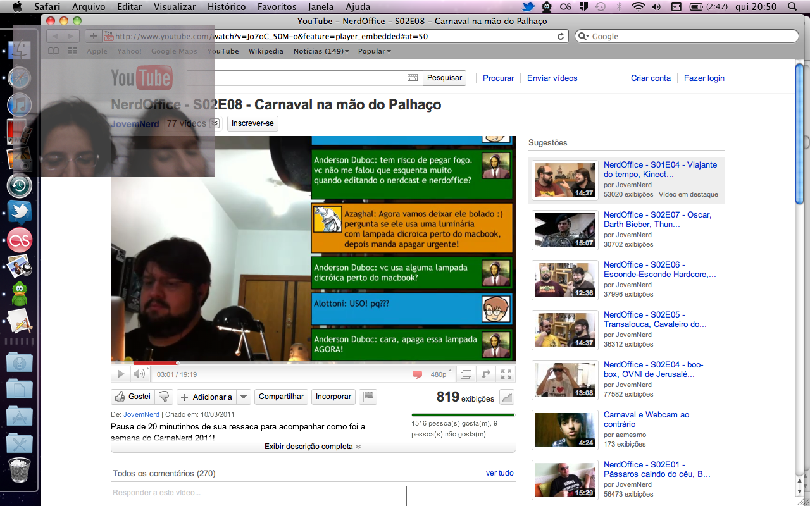Mute the video using the speaker icon
This screenshot has height=506, width=810.
[x=139, y=374]
